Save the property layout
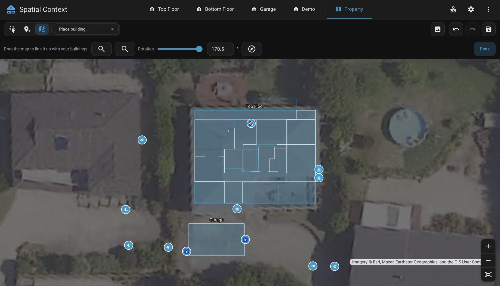Image resolution: width=500 pixels, height=286 pixels. point(488,29)
